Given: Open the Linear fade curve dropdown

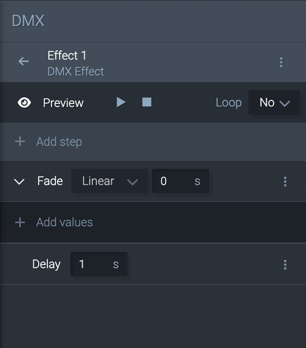Looking at the screenshot, I should [x=110, y=181].
